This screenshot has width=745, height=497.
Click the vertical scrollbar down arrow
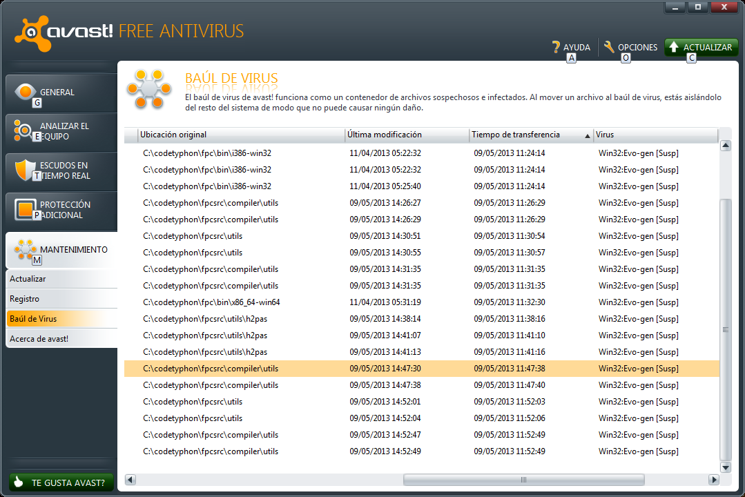[726, 467]
